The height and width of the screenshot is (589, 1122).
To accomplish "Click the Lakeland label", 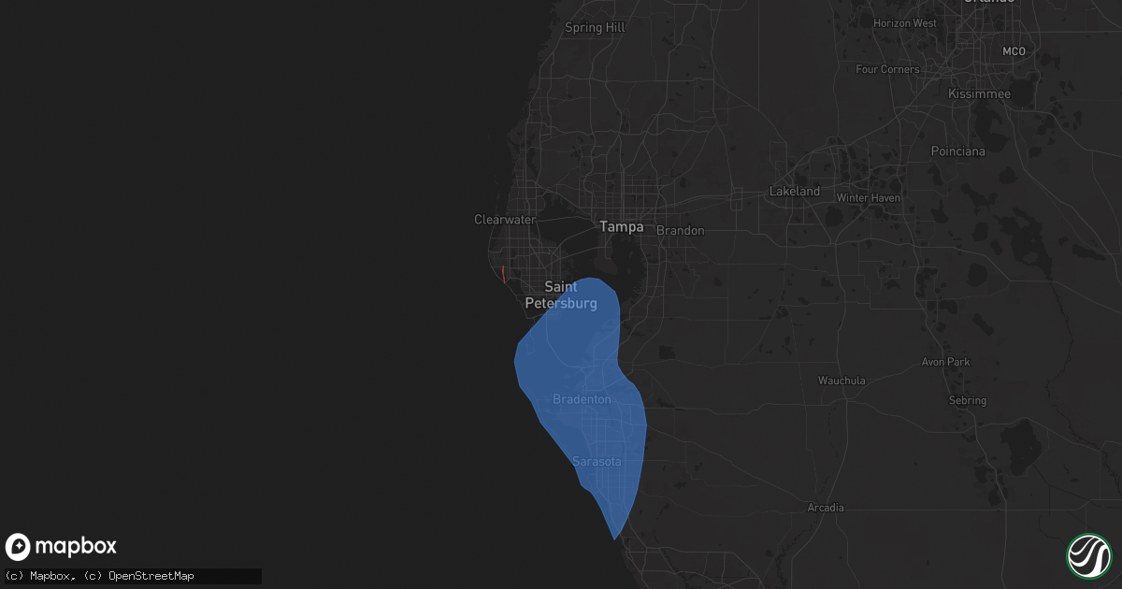I will tap(794, 192).
